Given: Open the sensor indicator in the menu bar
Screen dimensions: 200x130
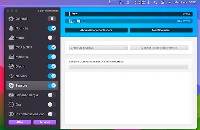Looking at the screenshot, I should [x=149, y=2].
